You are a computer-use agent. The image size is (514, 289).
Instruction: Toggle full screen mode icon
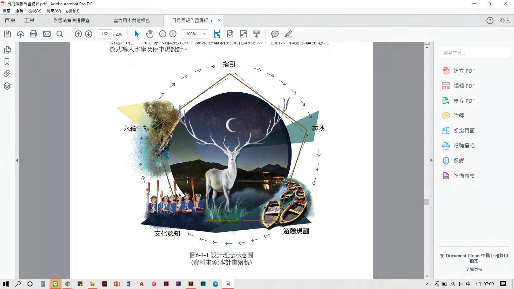coord(243,34)
